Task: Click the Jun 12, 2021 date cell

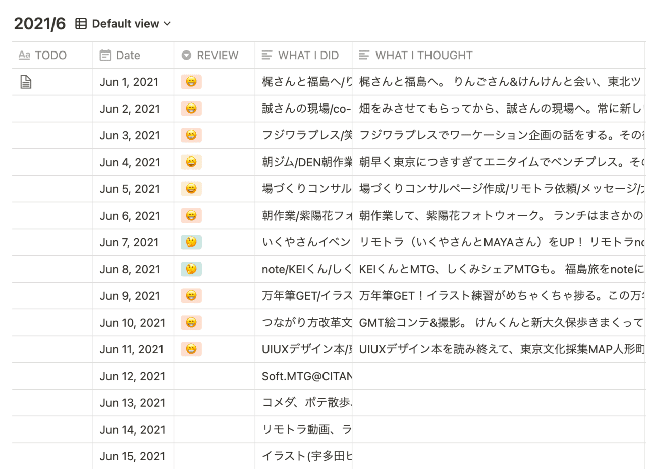Action: (132, 376)
